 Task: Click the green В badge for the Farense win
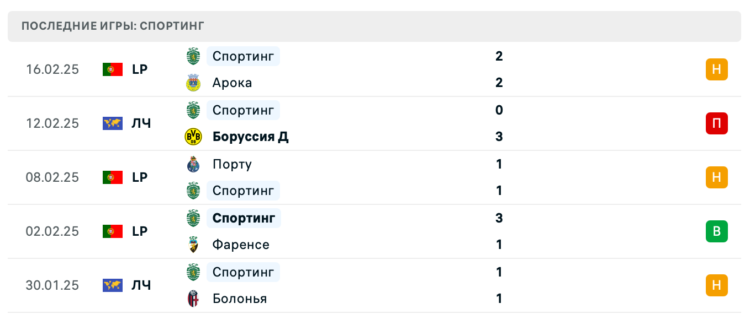coord(717,231)
